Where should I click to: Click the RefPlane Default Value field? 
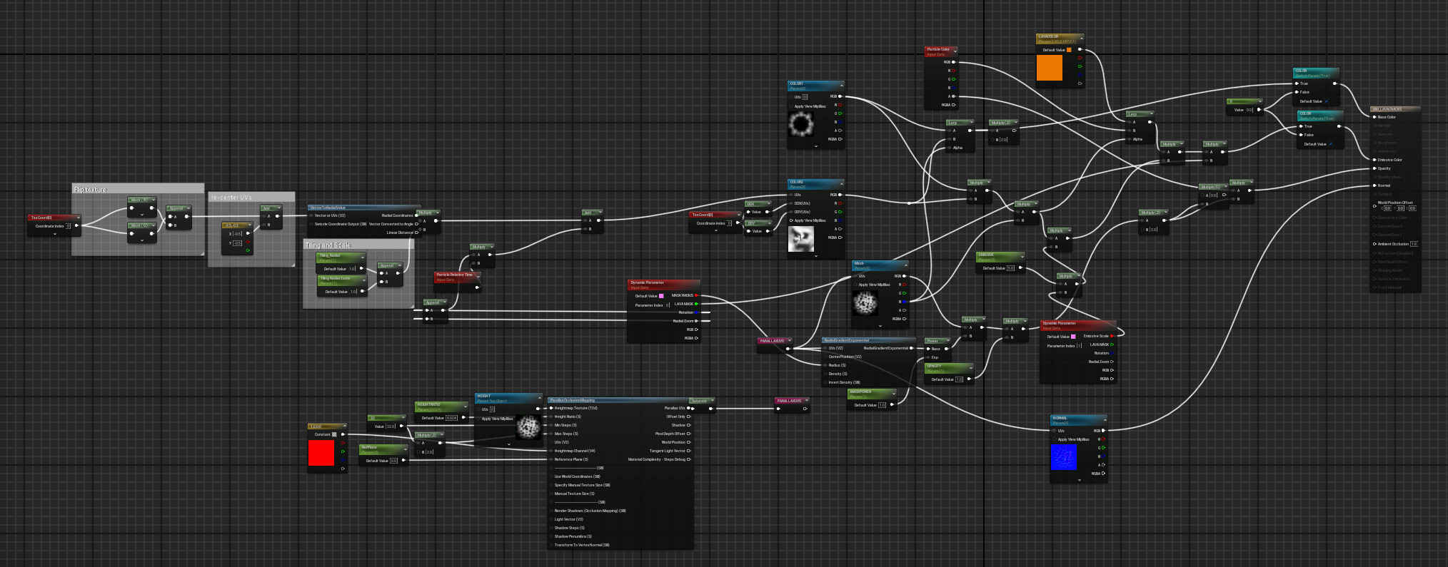click(393, 461)
